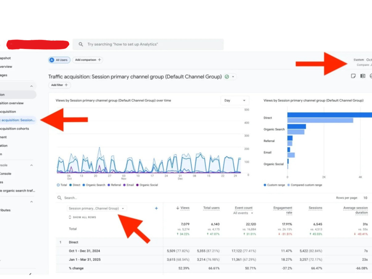Click the green check status icon by report title
372x279 pixels.
227,77
